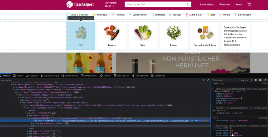Toggle the :hov pseudo-class panel
This screenshot has height=137, width=268.
point(242,80)
